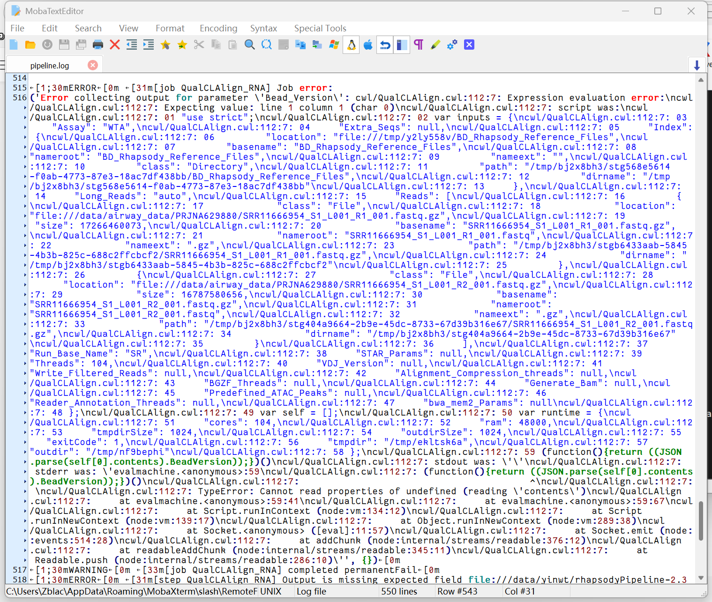Screen dimensions: 712x602
Task: Open the Edit menu
Action: tap(50, 28)
